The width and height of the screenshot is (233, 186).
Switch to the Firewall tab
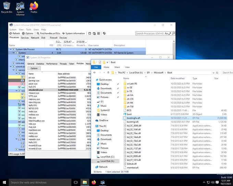tap(53, 38)
